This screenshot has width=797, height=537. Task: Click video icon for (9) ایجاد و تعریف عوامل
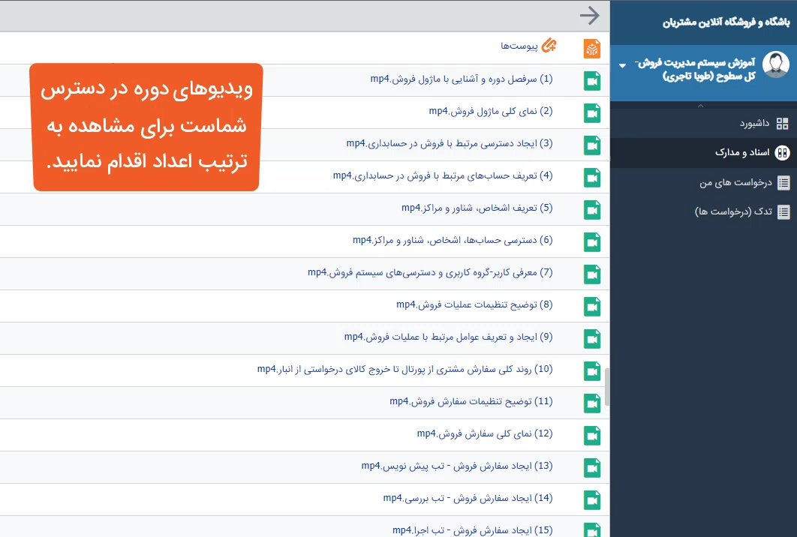click(x=592, y=339)
